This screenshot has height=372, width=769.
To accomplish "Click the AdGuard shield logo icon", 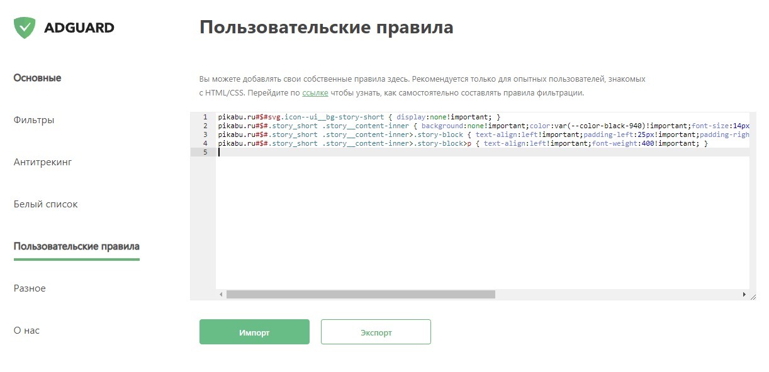I will [25, 28].
